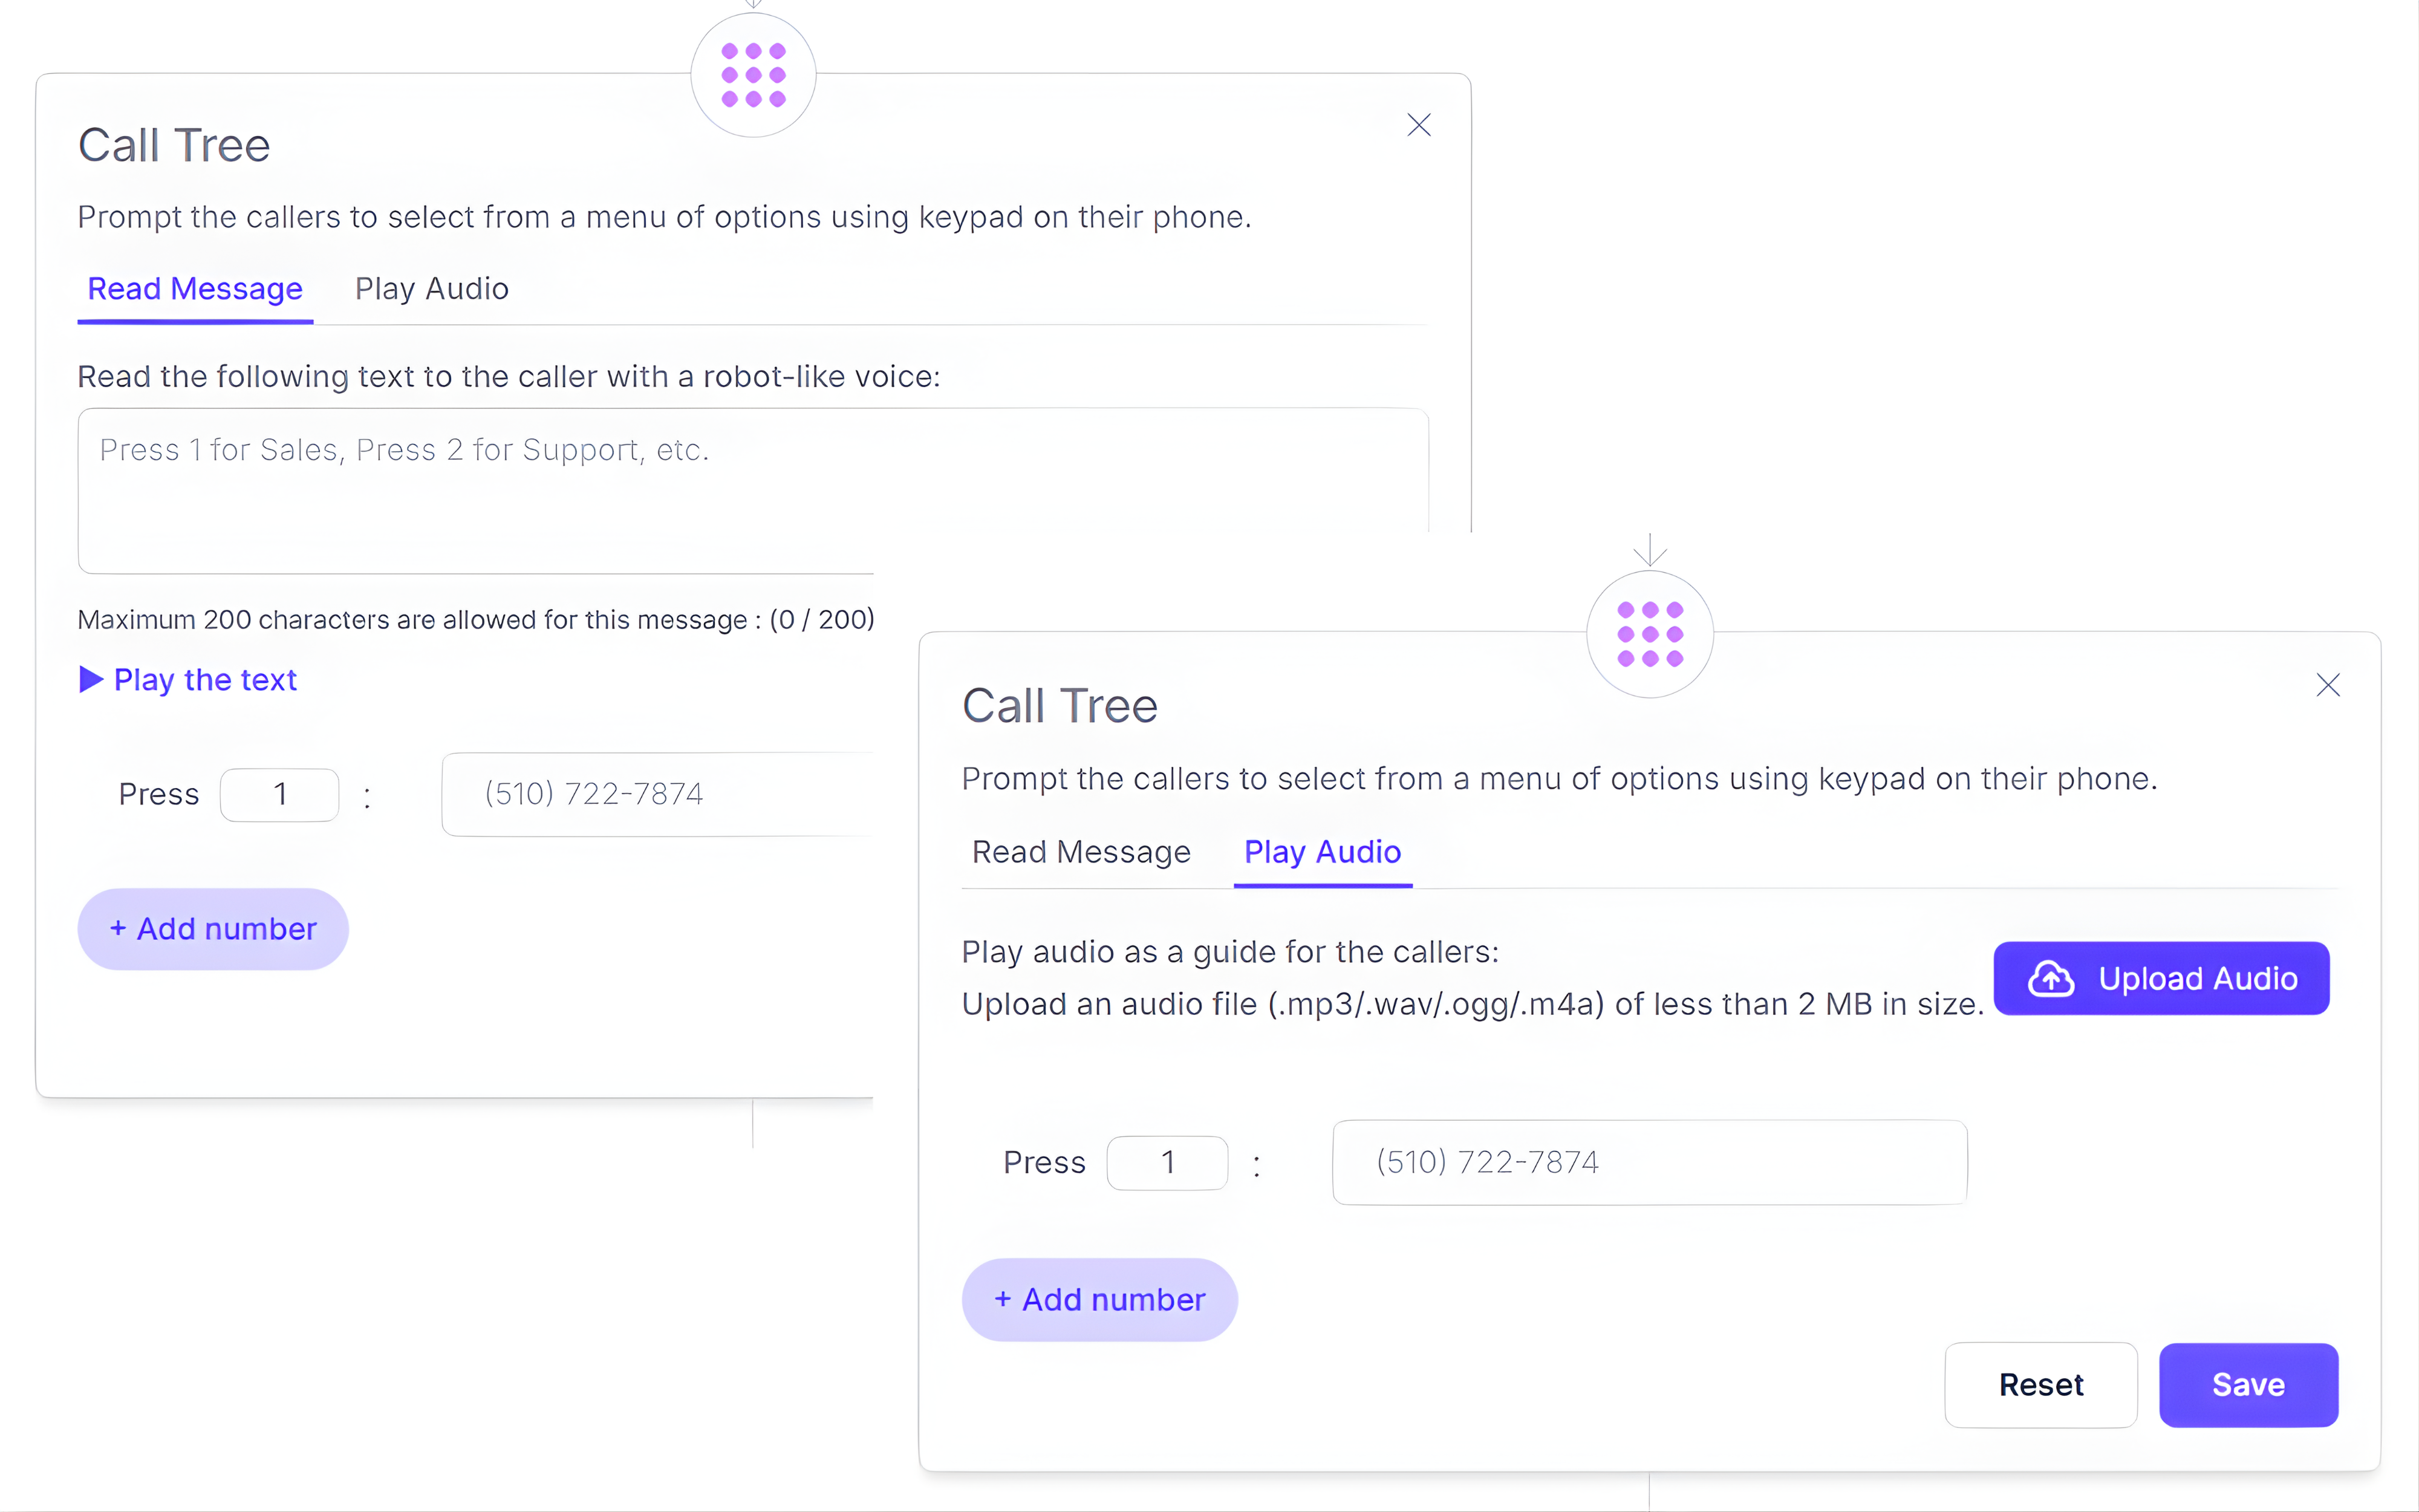2419x1512 pixels.
Task: Click the cloud upload icon on Upload Audio button
Action: pos(2050,978)
